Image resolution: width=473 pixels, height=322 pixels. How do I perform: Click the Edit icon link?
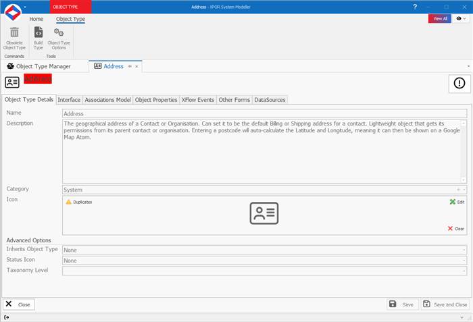457,202
